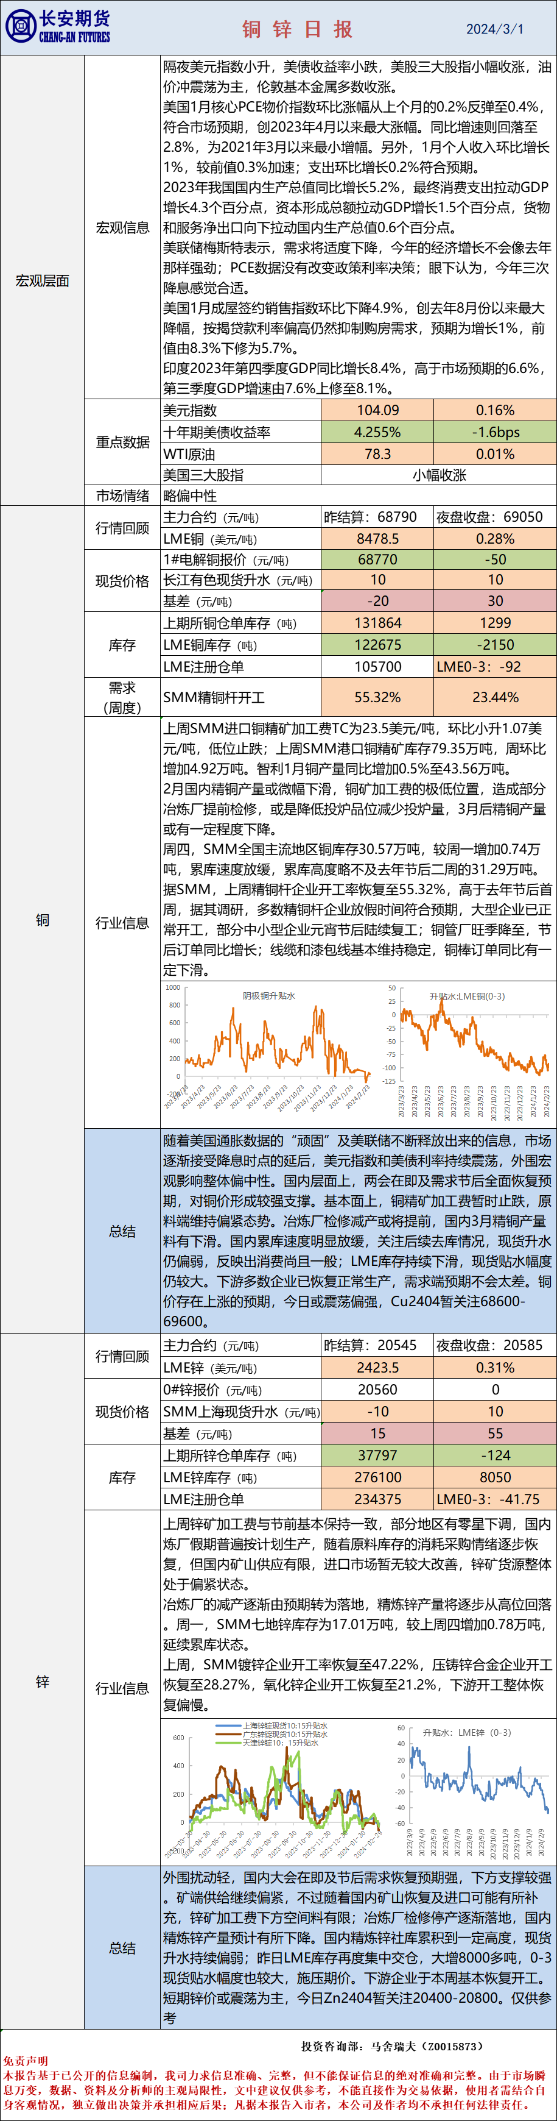Select the 略偏中性 sentiment value
The width and height of the screenshot is (557, 2121).
(x=190, y=496)
